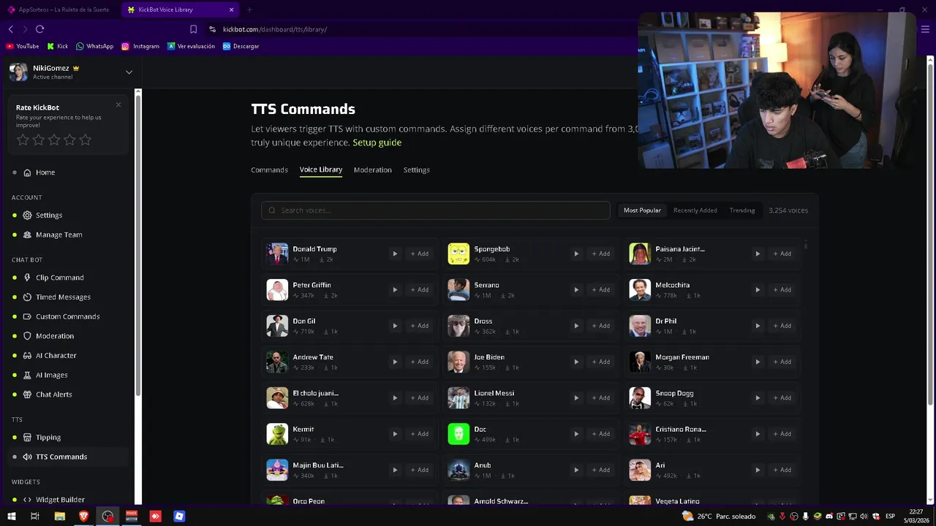Open Settings gear in sidebar
The image size is (936, 526).
tap(42, 216)
